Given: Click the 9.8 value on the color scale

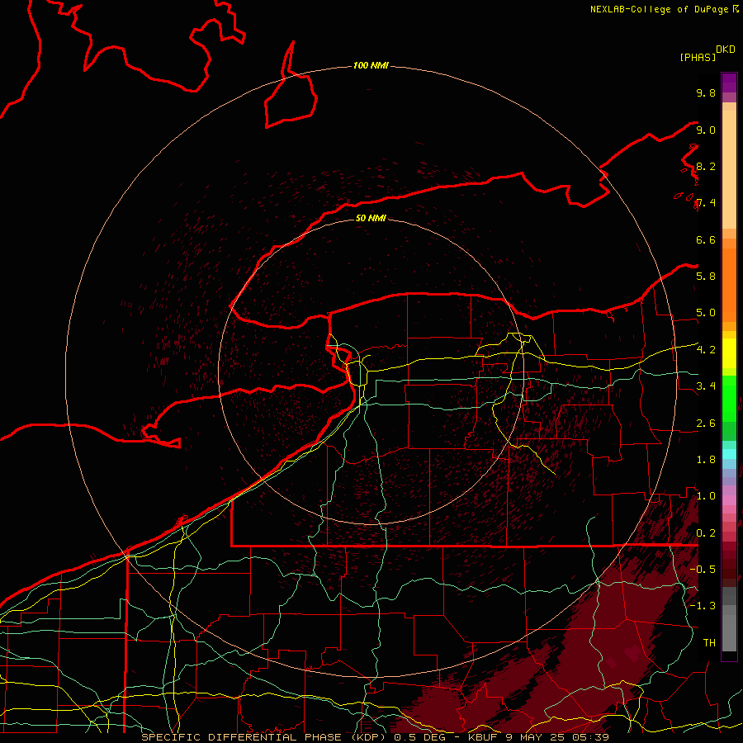Looking at the screenshot, I should [x=706, y=92].
